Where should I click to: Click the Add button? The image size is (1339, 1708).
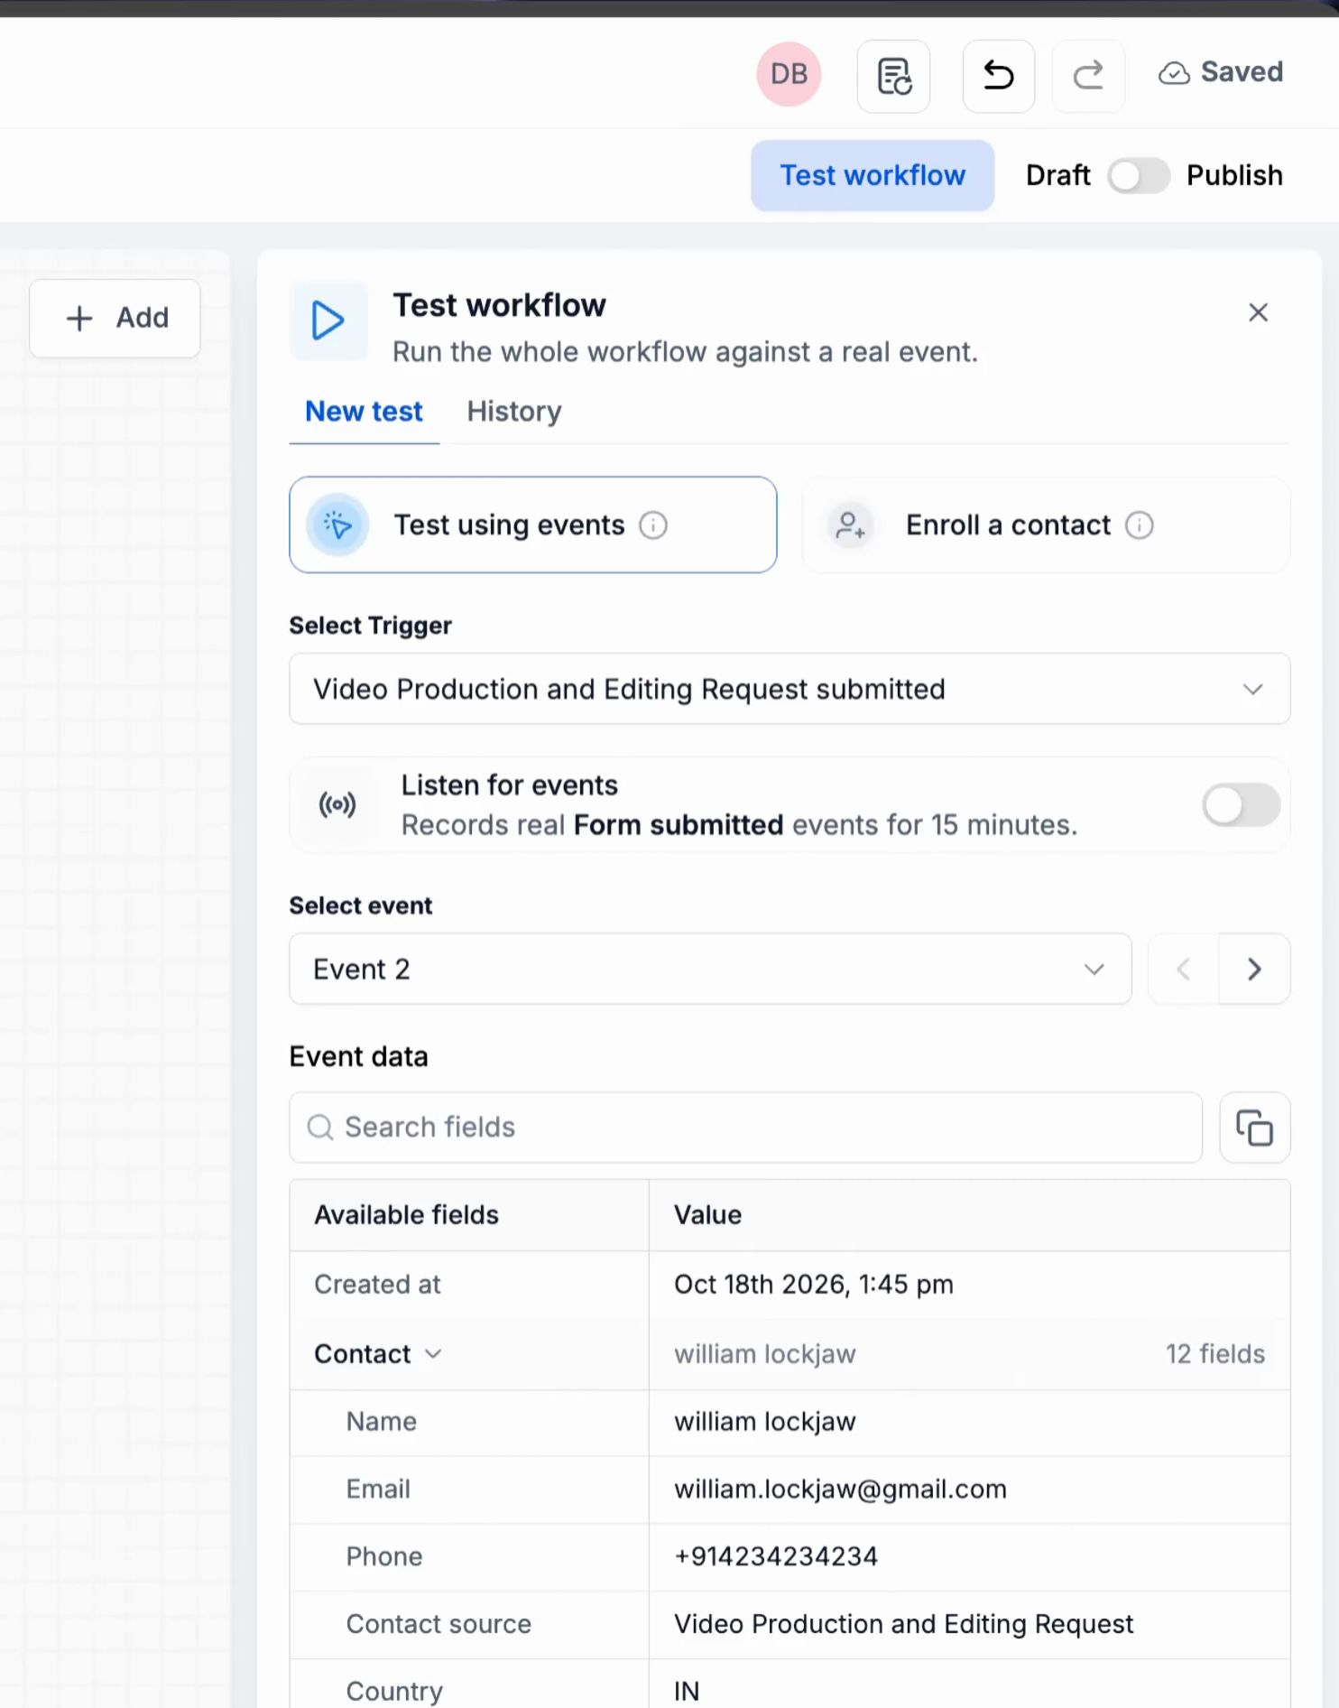(x=115, y=318)
